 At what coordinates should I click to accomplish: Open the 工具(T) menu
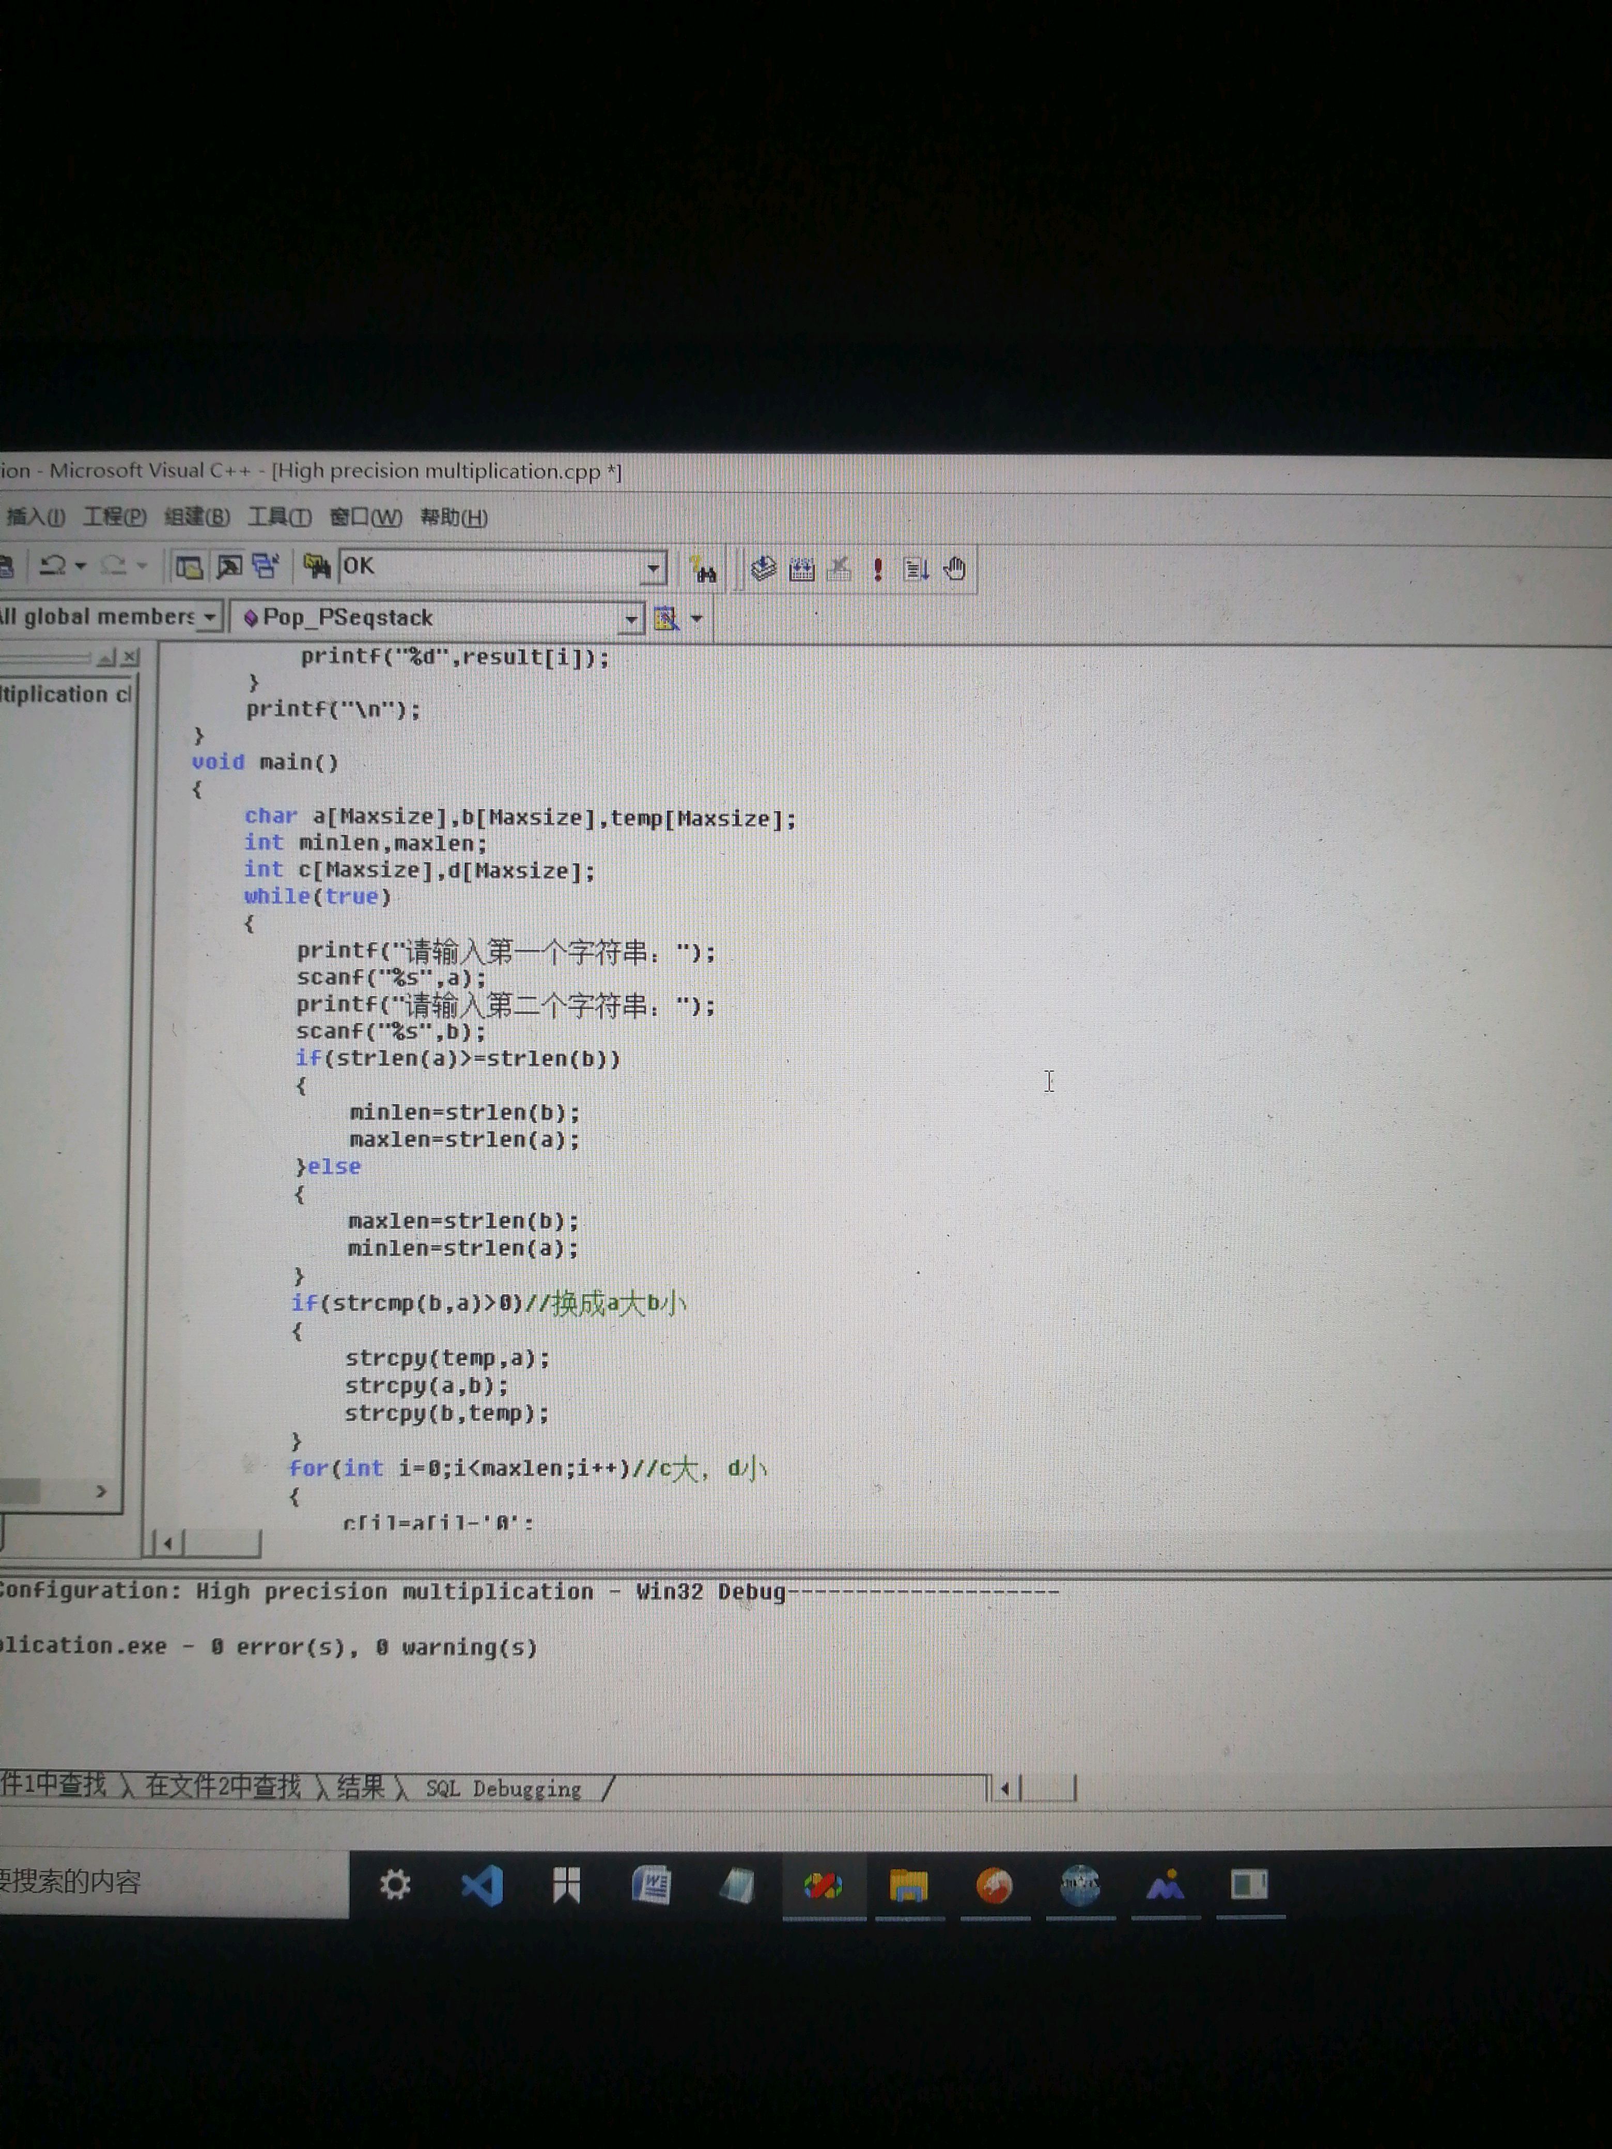[x=280, y=517]
